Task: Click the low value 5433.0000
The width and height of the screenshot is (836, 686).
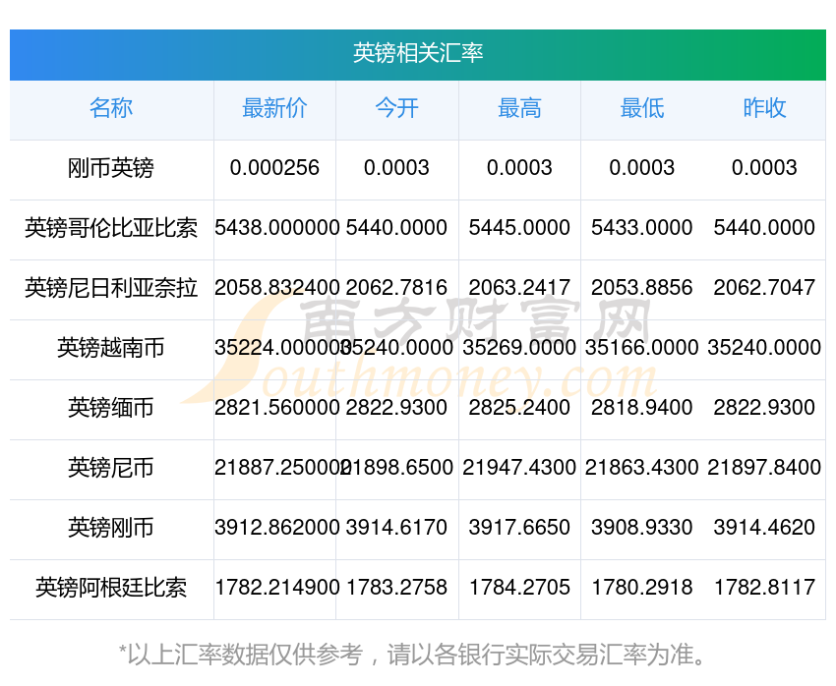Action: tap(642, 228)
